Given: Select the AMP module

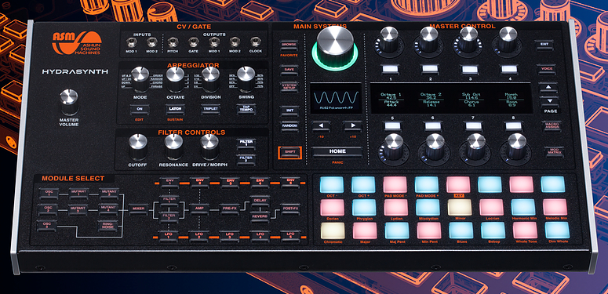Looking at the screenshot, I should point(199,209).
